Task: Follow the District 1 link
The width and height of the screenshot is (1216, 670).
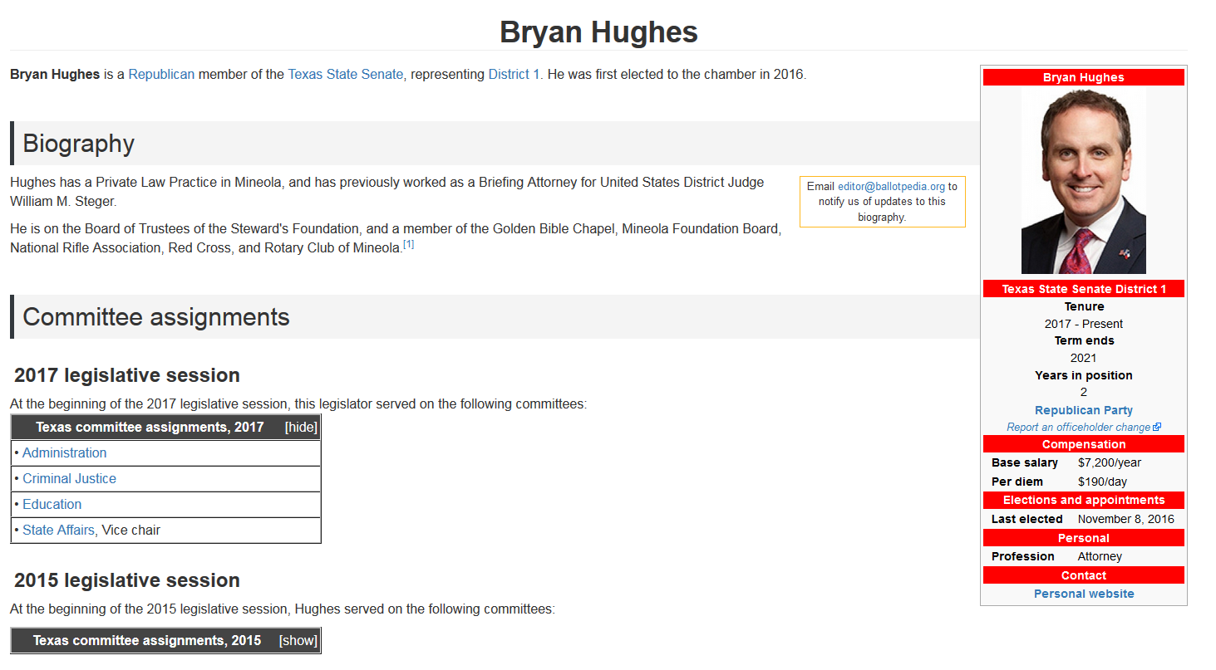Action: pos(514,74)
